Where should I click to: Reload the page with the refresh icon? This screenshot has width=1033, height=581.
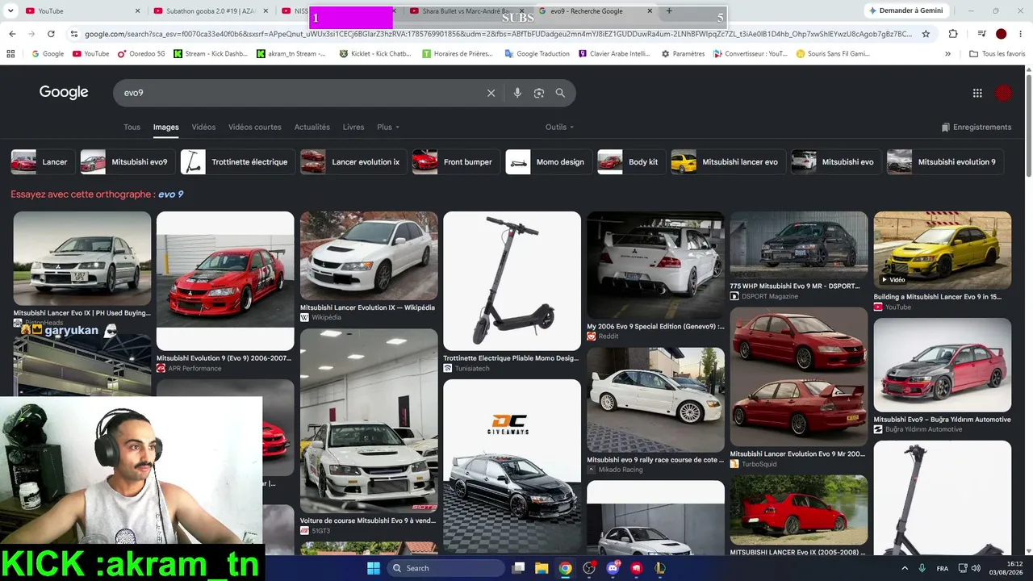(x=51, y=34)
